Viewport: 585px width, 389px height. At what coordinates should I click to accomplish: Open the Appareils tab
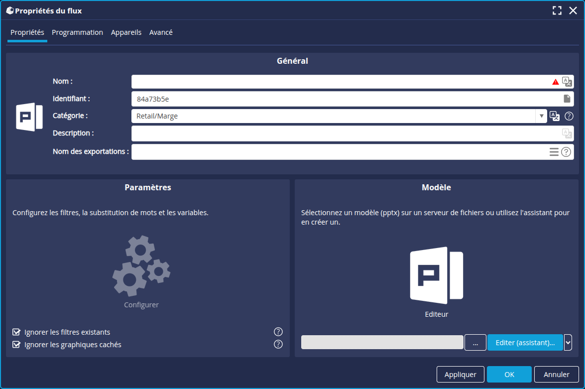[126, 32]
